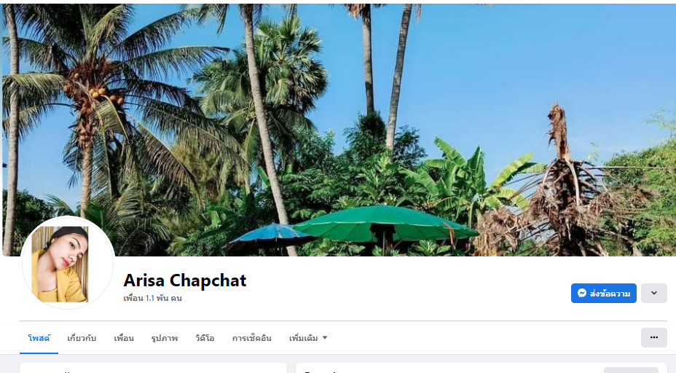The width and height of the screenshot is (676, 373).
Task: Click the green umbrella in the cover photo
Action: point(384,224)
